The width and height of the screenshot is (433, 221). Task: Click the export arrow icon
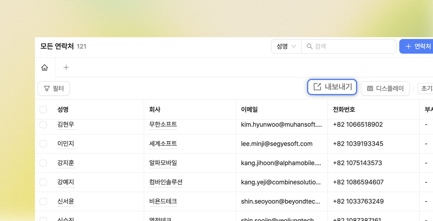pyautogui.click(x=317, y=87)
